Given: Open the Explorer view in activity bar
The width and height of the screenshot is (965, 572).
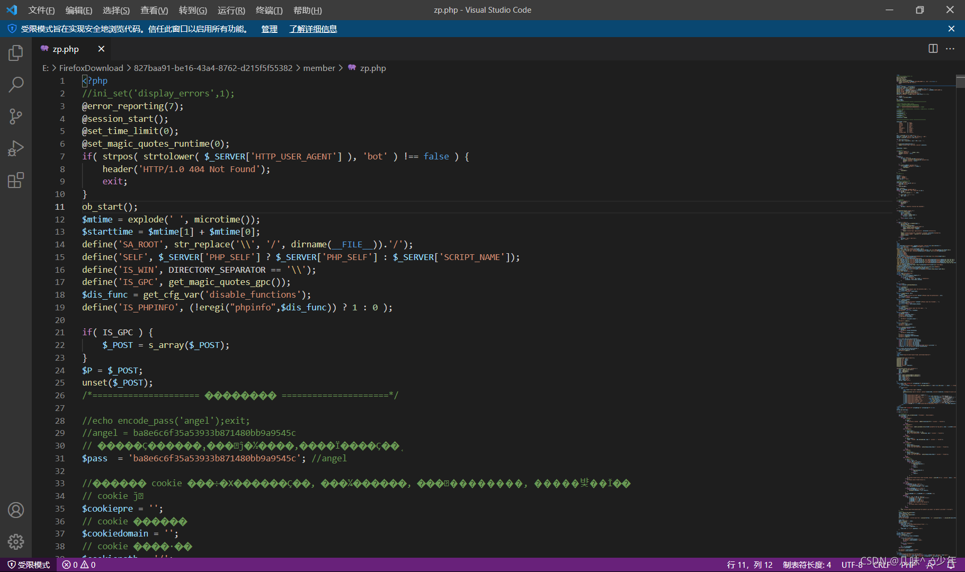Looking at the screenshot, I should click(x=16, y=52).
